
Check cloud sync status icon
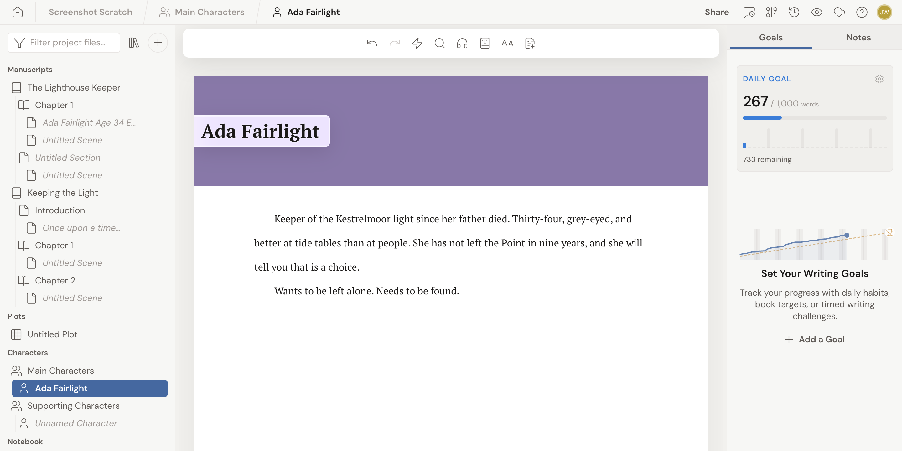839,12
